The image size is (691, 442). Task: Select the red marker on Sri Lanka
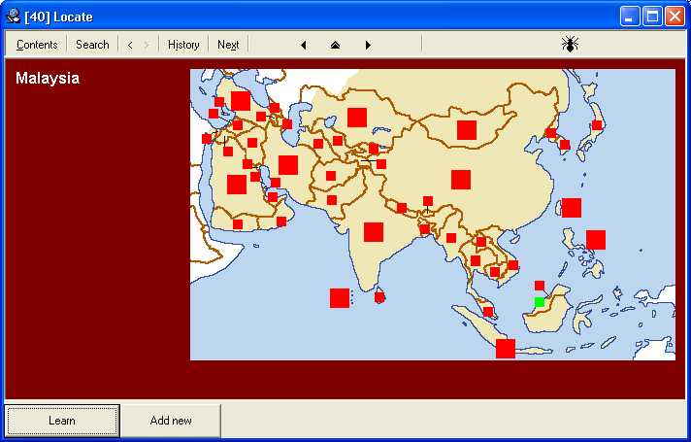pyautogui.click(x=381, y=297)
